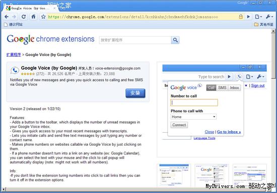Select the first screenshot thumbnail with the call popup

click(x=174, y=175)
